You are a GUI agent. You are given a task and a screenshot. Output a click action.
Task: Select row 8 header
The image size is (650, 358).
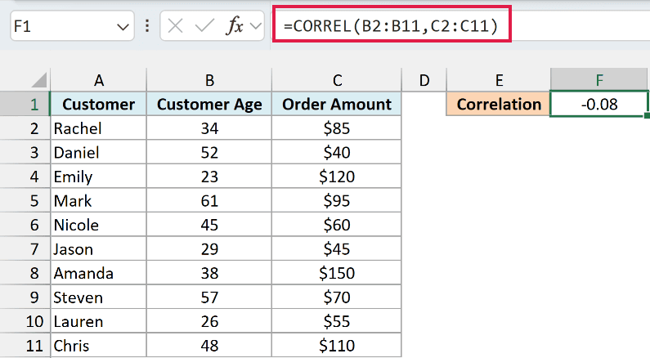tap(25, 273)
